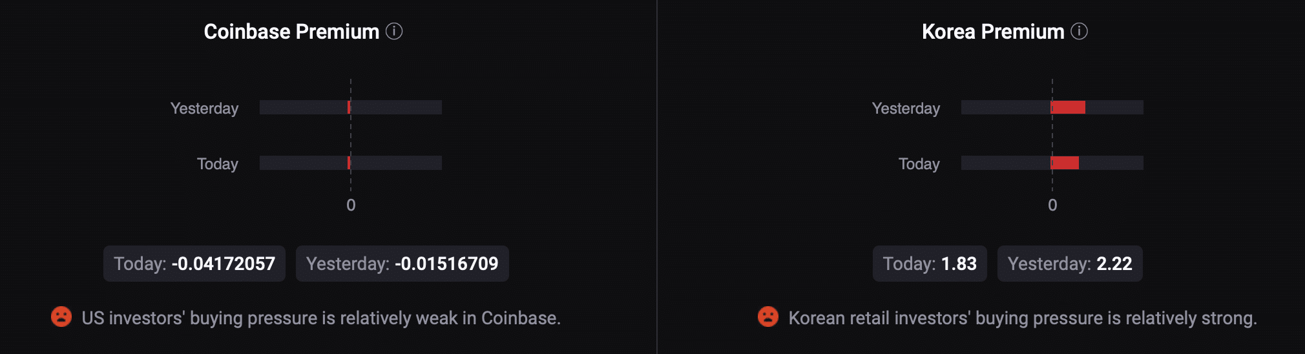Click the Coinbase Yesterday red bar
The image size is (1305, 354).
click(x=349, y=107)
